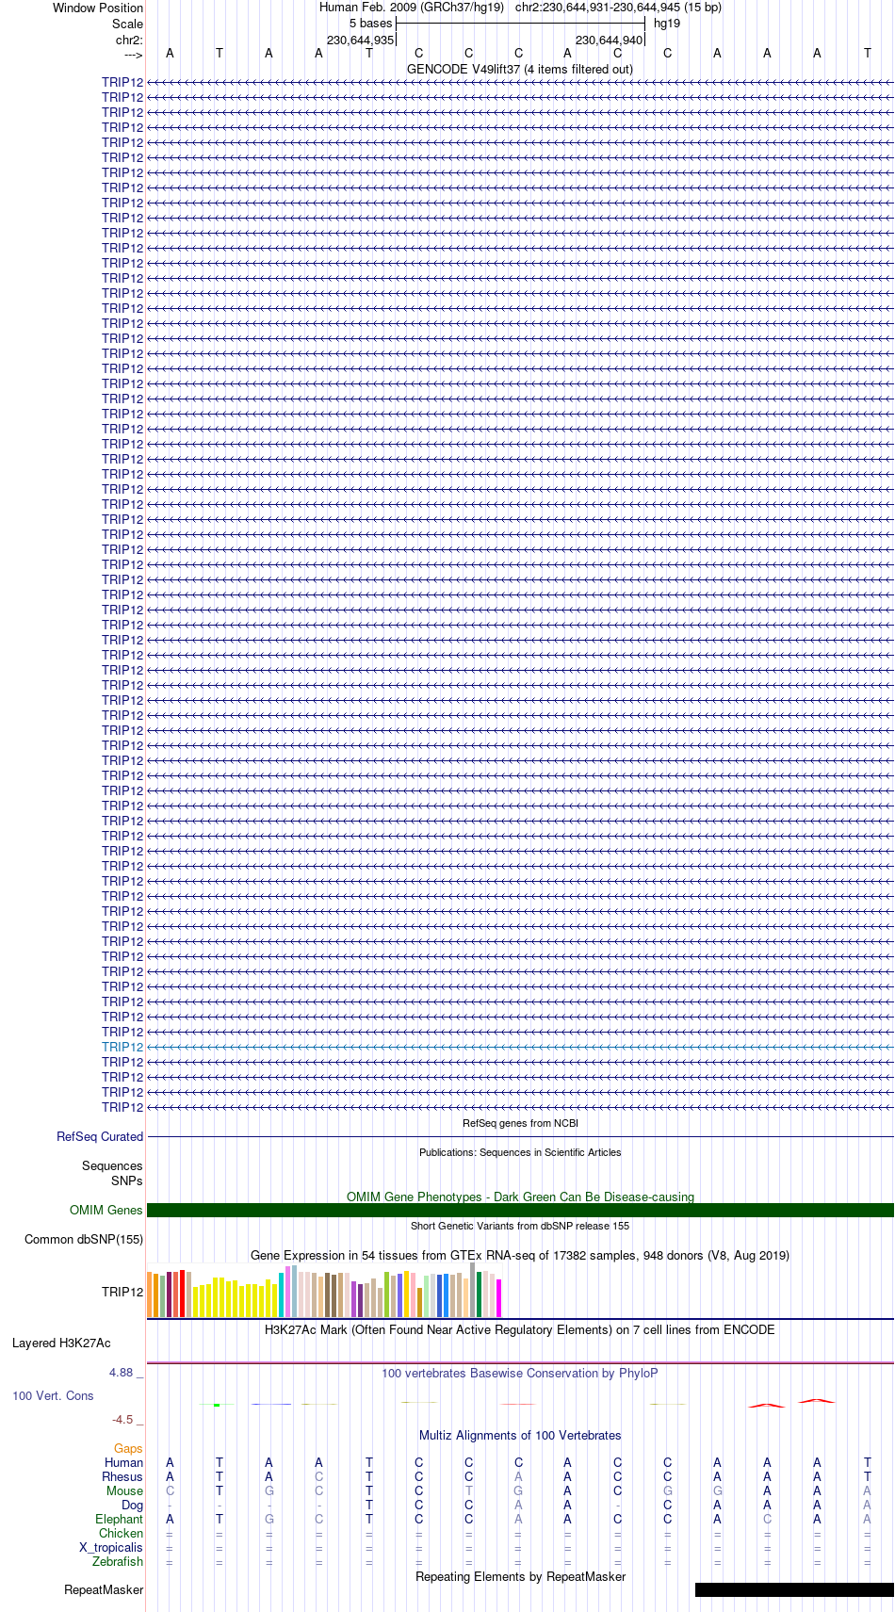
Task: Click the '5 bases' scale bar text
Action: (x=370, y=24)
